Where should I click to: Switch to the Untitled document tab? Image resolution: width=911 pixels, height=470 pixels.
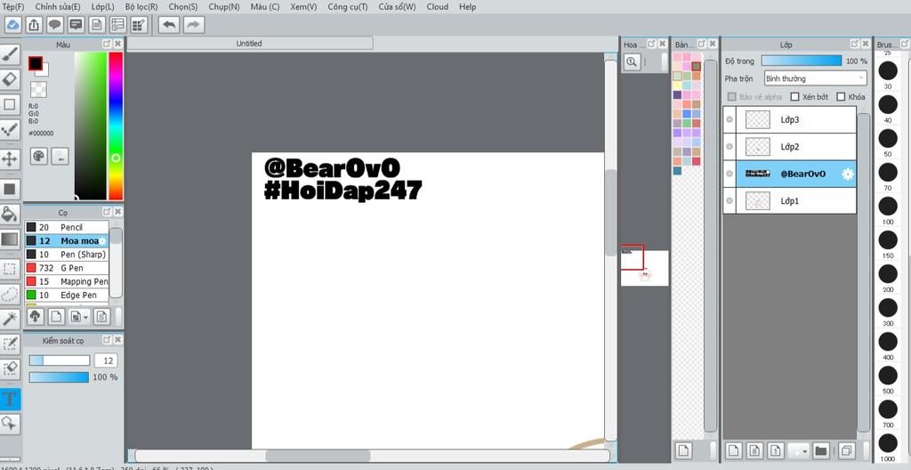pos(249,43)
